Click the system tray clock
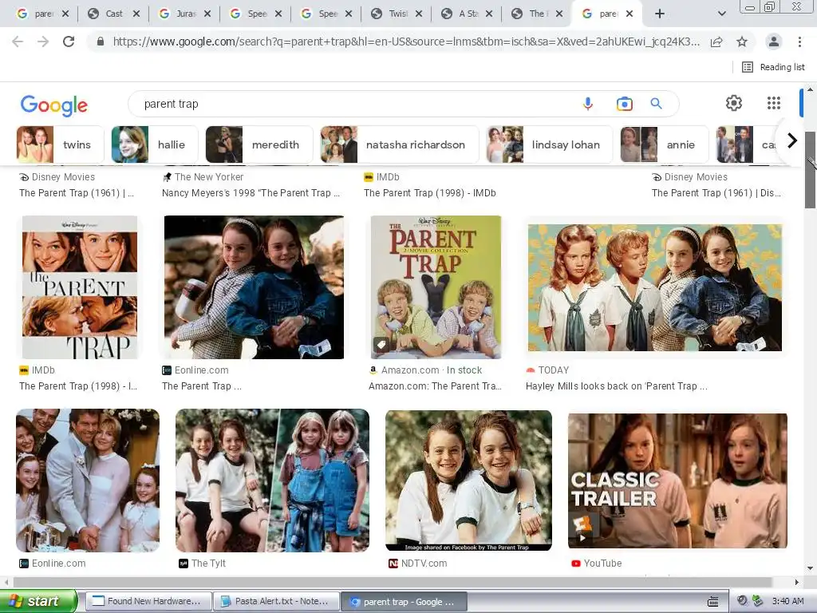The height and width of the screenshot is (613, 817). tap(787, 601)
